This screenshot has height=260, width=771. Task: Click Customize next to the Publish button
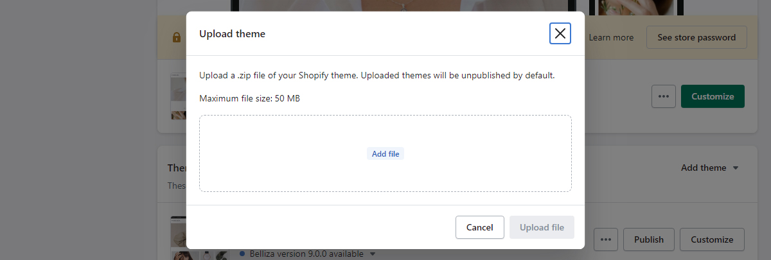point(712,239)
